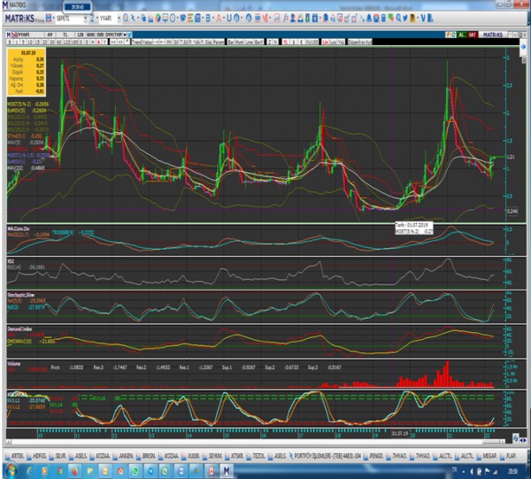Viewport: 531px width, 479px height.
Task: Click the blue U icon in toolbar
Action: tap(229, 18)
